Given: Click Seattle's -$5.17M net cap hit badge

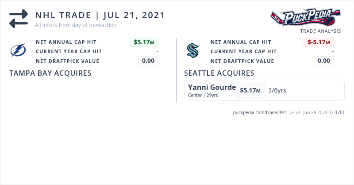Looking at the screenshot, I should pos(319,42).
